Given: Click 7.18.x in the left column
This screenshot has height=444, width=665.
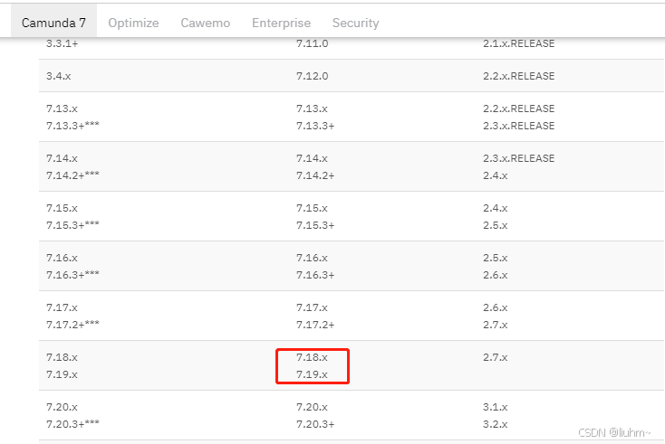Looking at the screenshot, I should tap(62, 357).
